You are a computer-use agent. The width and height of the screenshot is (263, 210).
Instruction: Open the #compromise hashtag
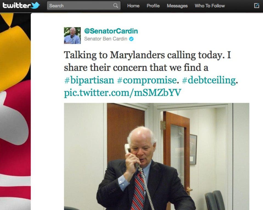pos(147,80)
